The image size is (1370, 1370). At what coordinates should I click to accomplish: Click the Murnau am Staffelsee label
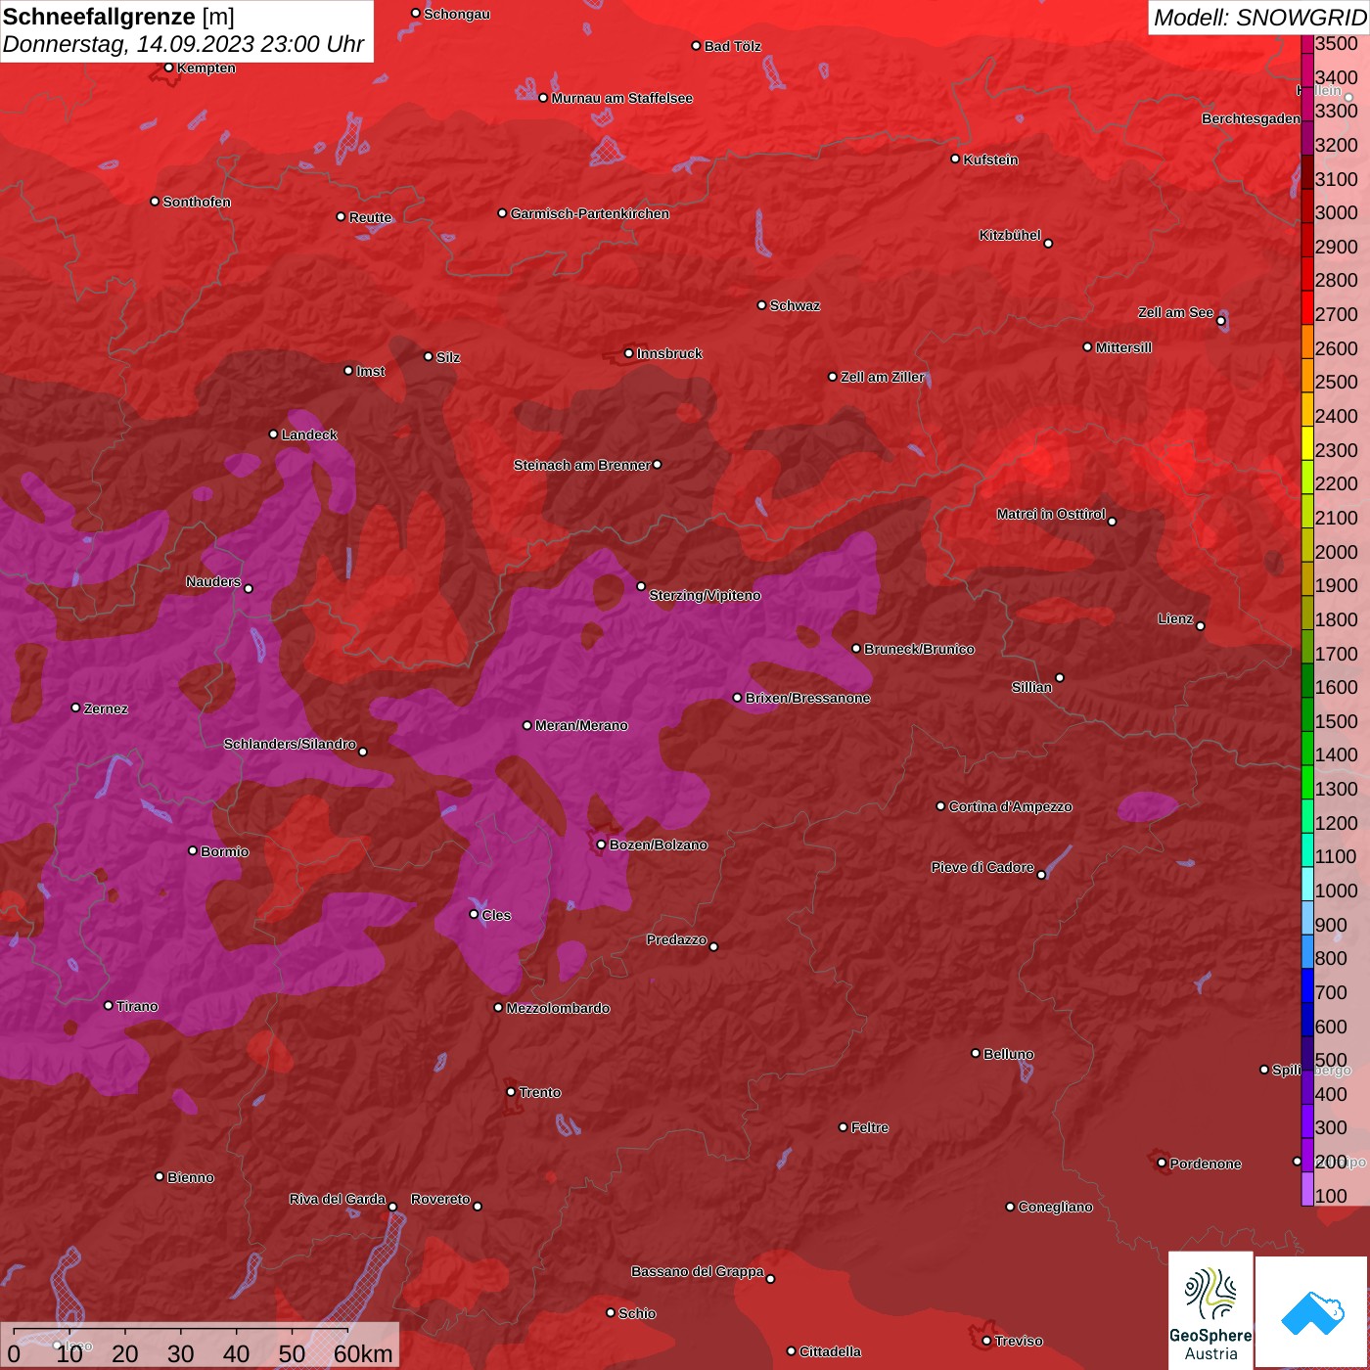point(622,98)
